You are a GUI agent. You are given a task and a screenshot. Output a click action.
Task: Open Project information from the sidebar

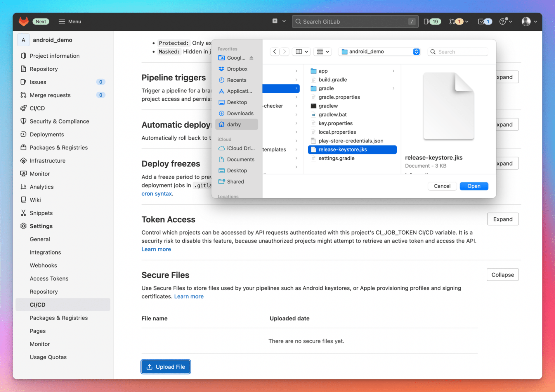54,56
